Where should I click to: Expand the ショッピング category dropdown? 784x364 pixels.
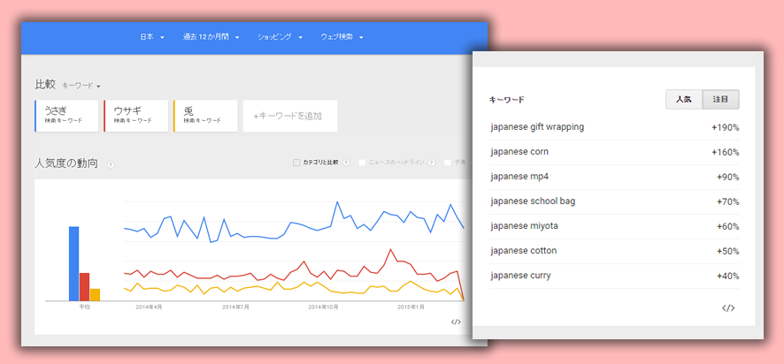281,37
